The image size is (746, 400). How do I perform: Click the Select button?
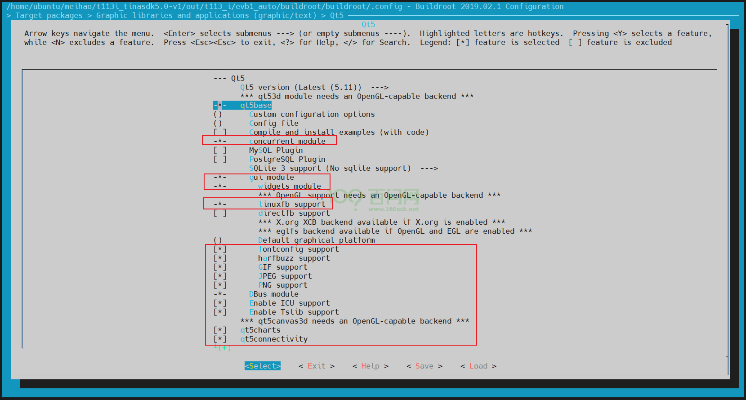pos(263,366)
